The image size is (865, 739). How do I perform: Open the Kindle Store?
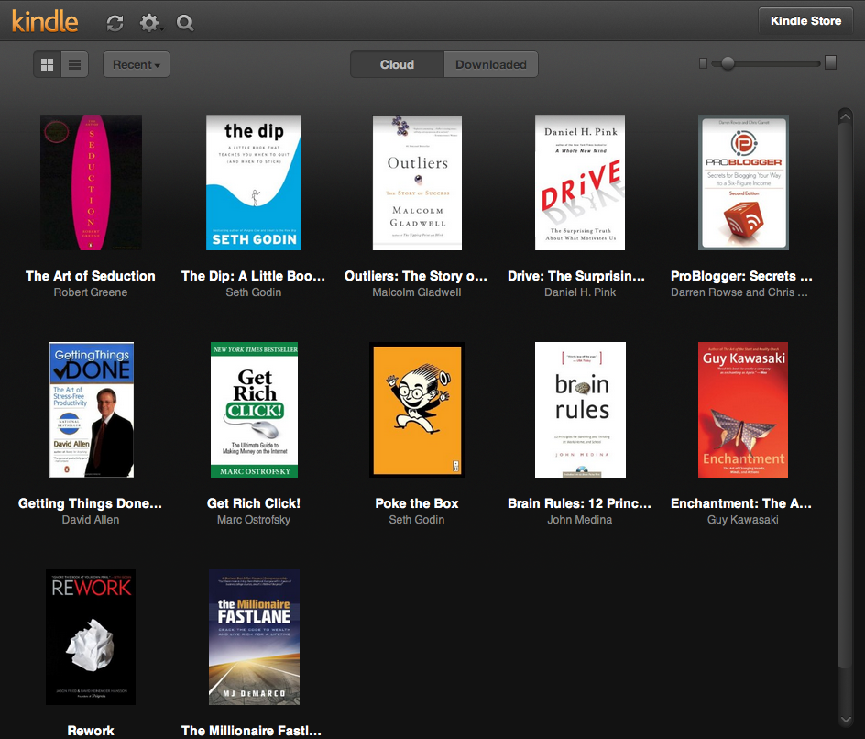[x=805, y=20]
